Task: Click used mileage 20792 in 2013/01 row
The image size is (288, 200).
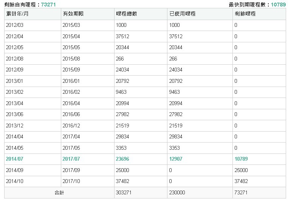Action: coord(176,81)
